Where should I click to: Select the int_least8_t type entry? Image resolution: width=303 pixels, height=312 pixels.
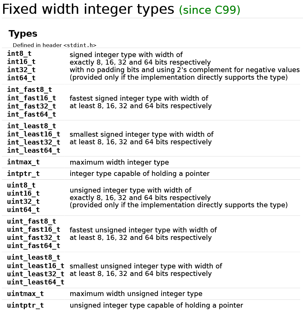[x=31, y=126]
